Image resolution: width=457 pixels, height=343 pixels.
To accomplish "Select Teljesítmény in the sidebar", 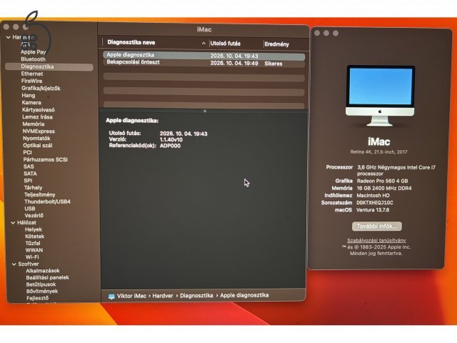I will (x=40, y=194).
